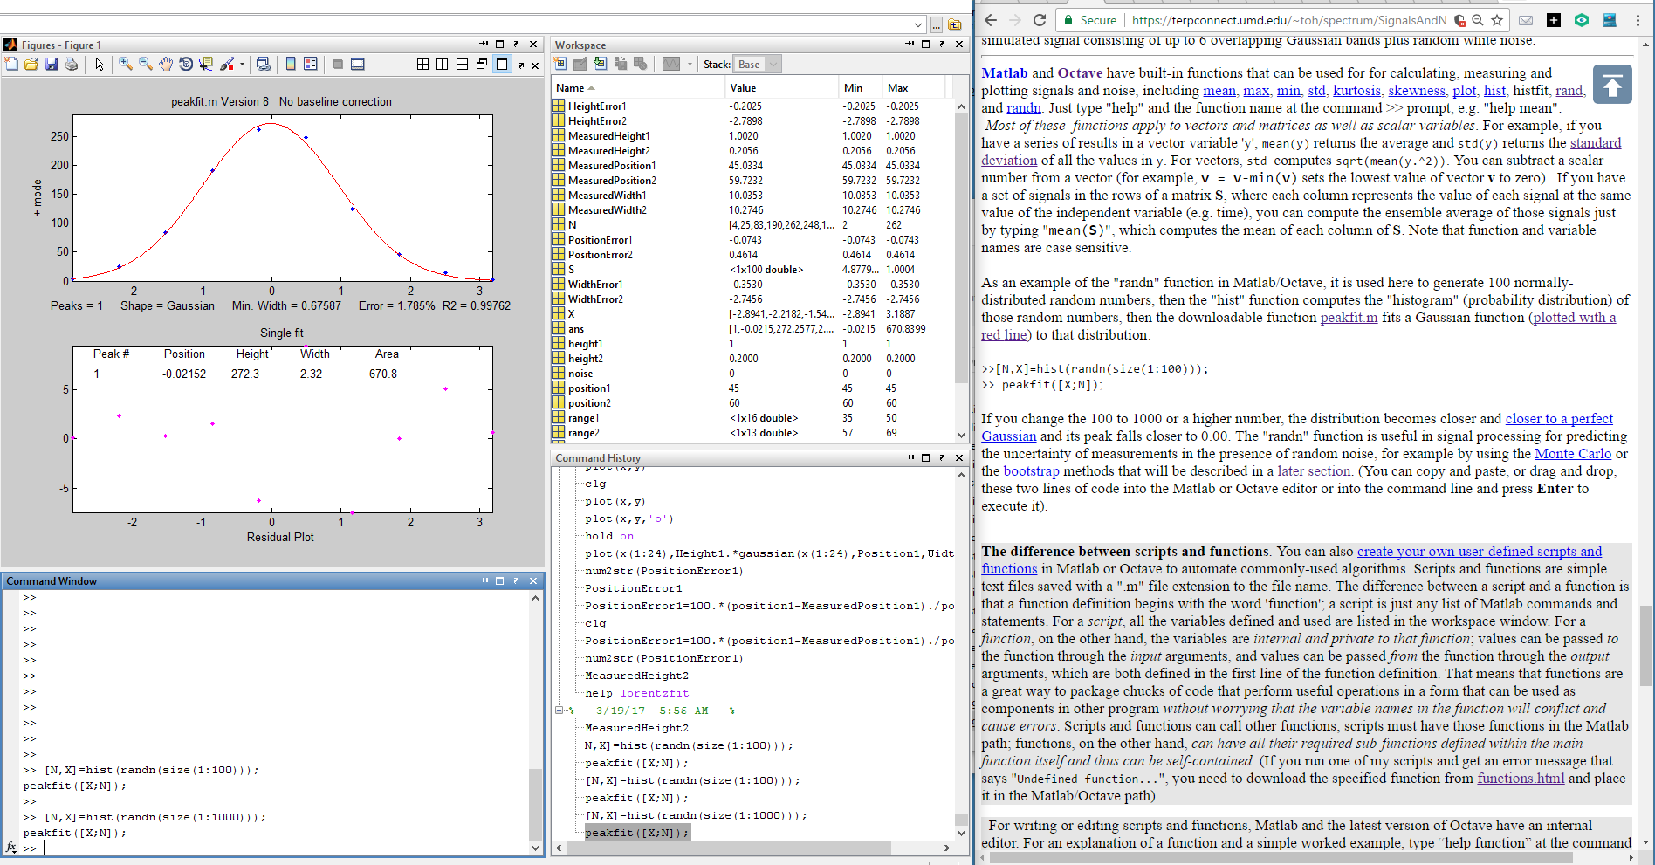1655x865 pixels.
Task: Select the Zoom In tool in figure toolbar
Action: (126, 65)
